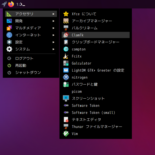Start Vim from the accessories list
The image size is (155, 155).
point(96,134)
